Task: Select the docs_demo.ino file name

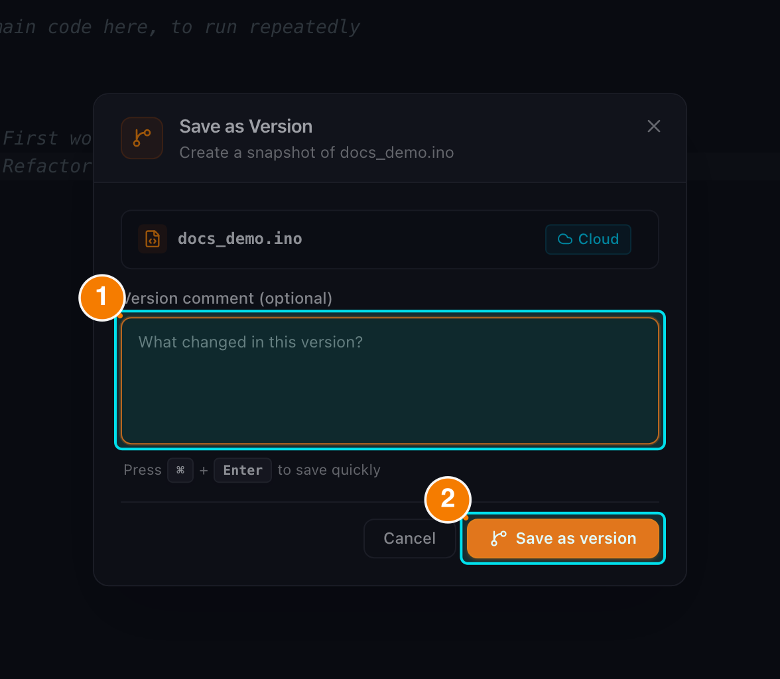Action: pyautogui.click(x=240, y=239)
